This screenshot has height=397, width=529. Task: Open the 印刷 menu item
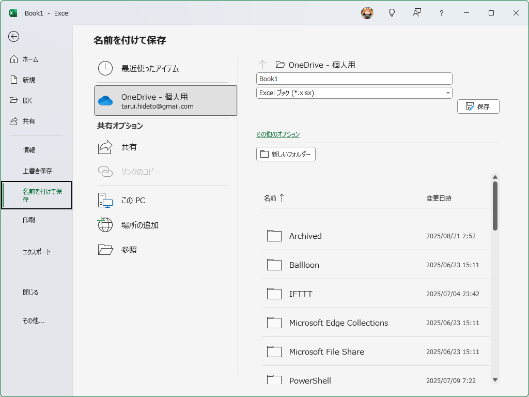[x=29, y=220]
